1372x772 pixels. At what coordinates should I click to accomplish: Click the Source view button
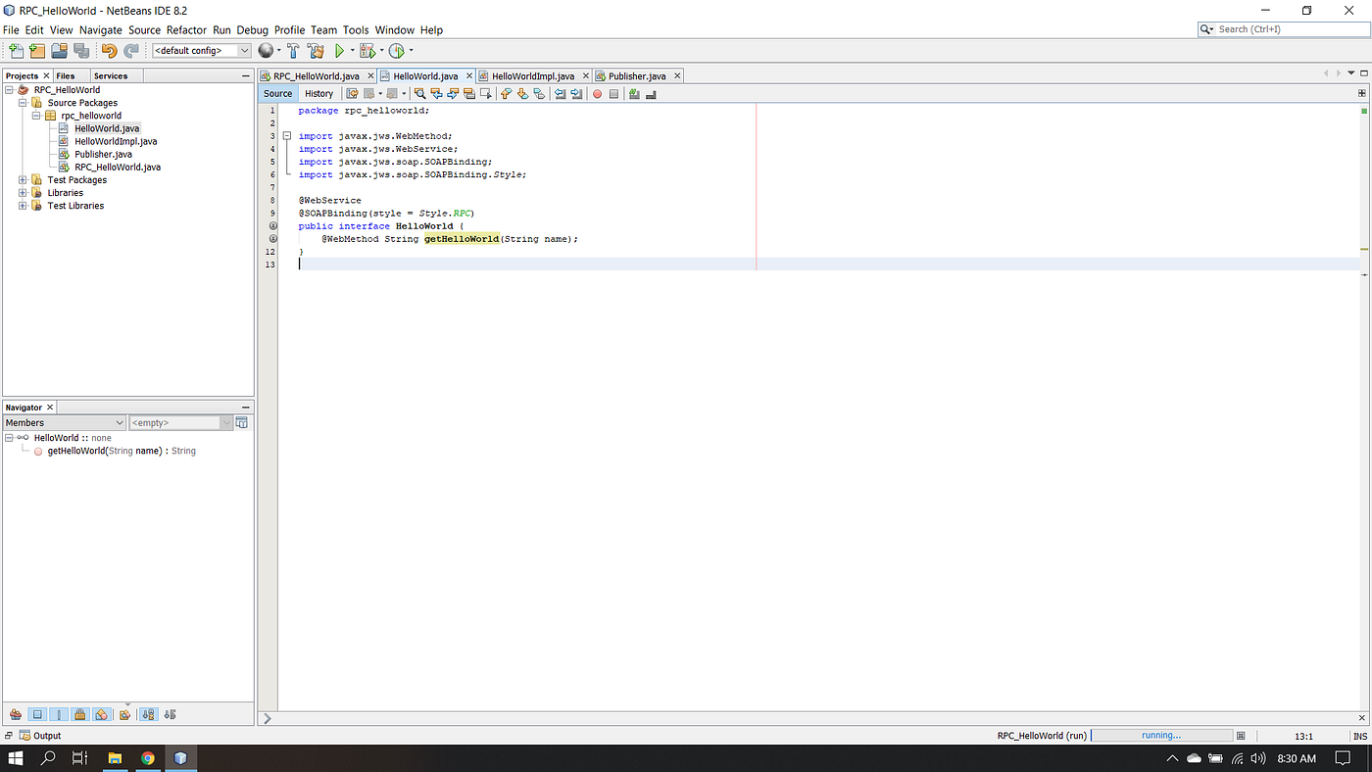tap(277, 94)
